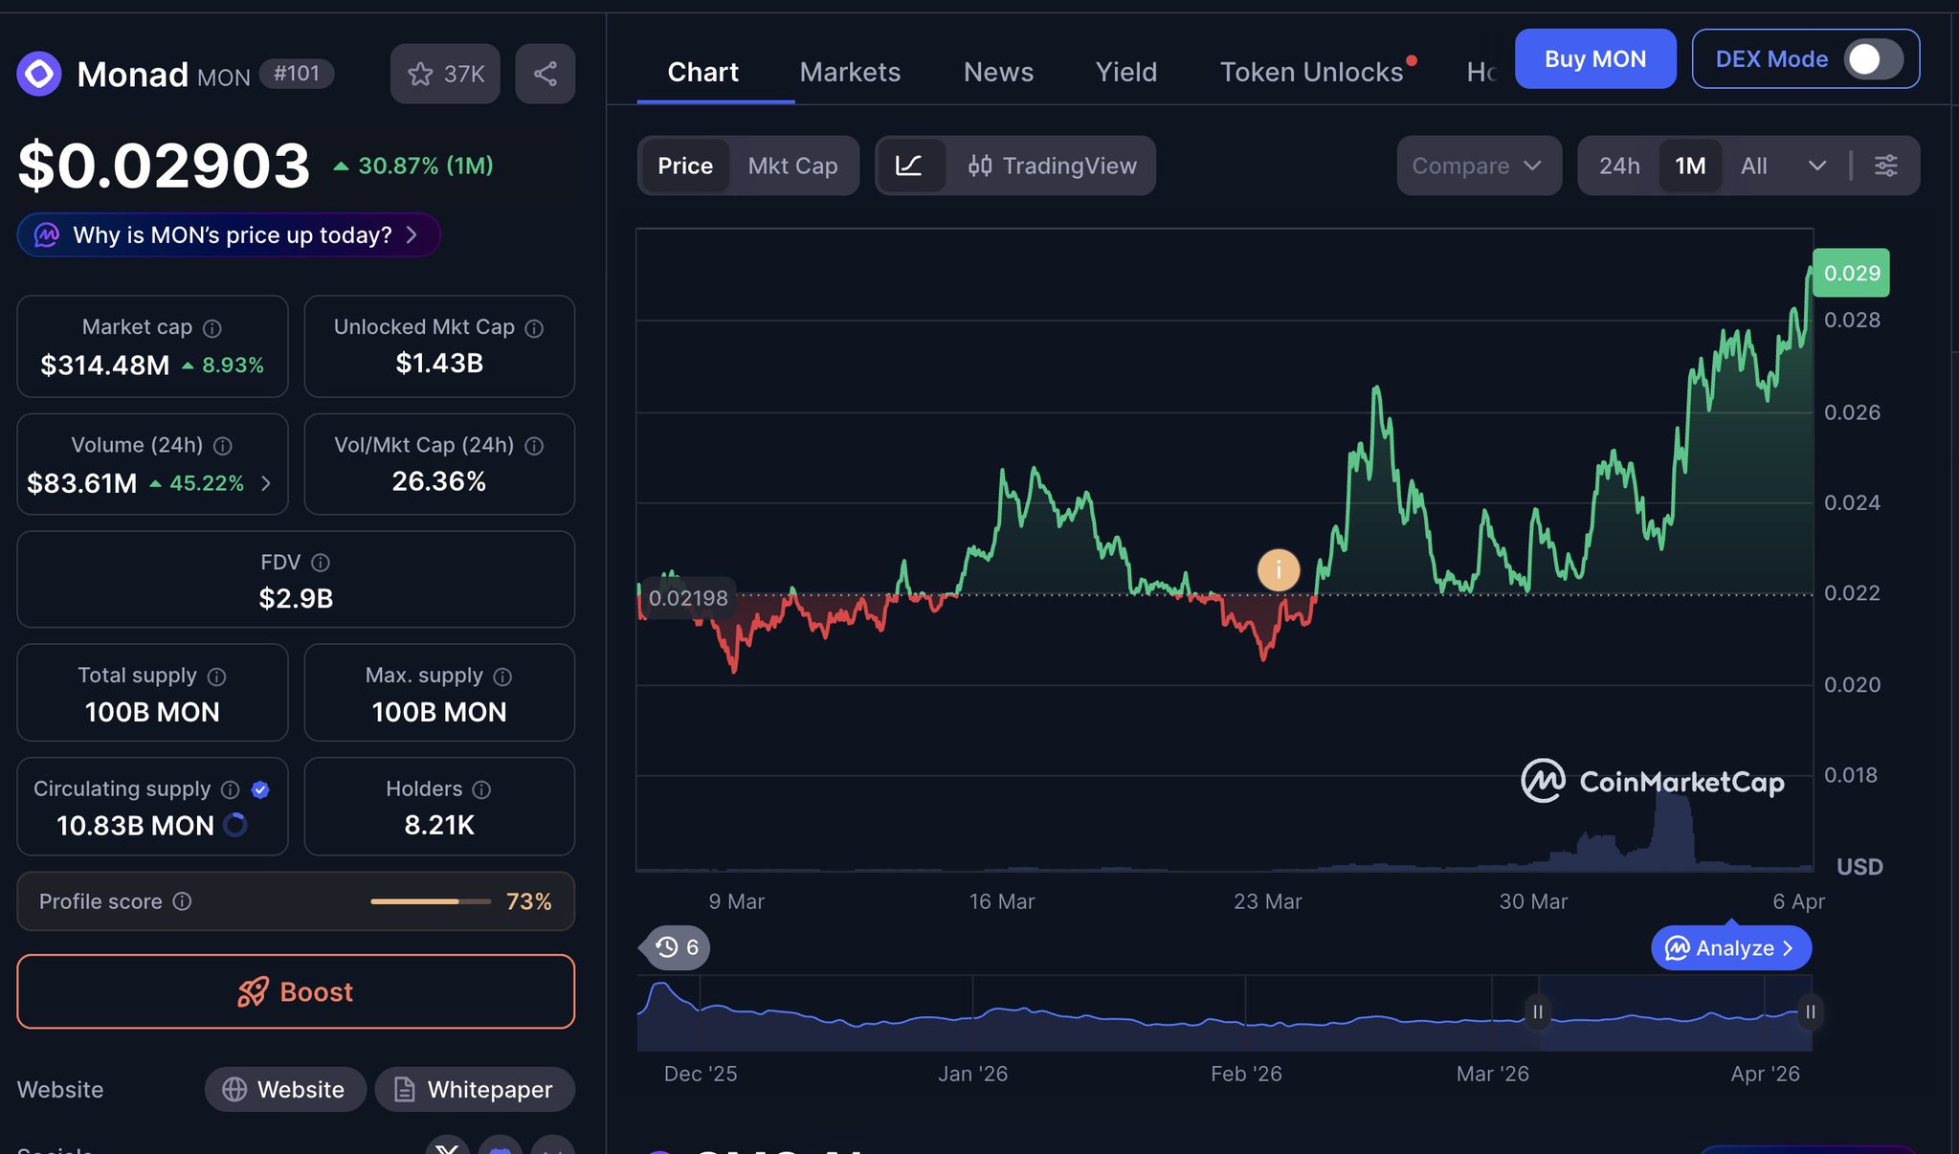Click the history icon labeled 6

click(677, 947)
